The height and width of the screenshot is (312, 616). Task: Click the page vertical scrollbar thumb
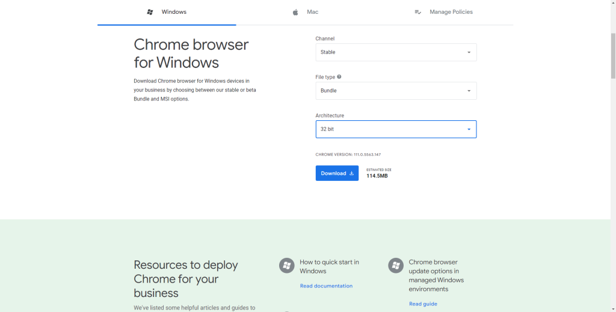(x=613, y=56)
